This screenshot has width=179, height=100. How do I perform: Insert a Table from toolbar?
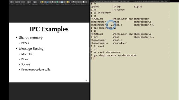(x=42, y=2)
